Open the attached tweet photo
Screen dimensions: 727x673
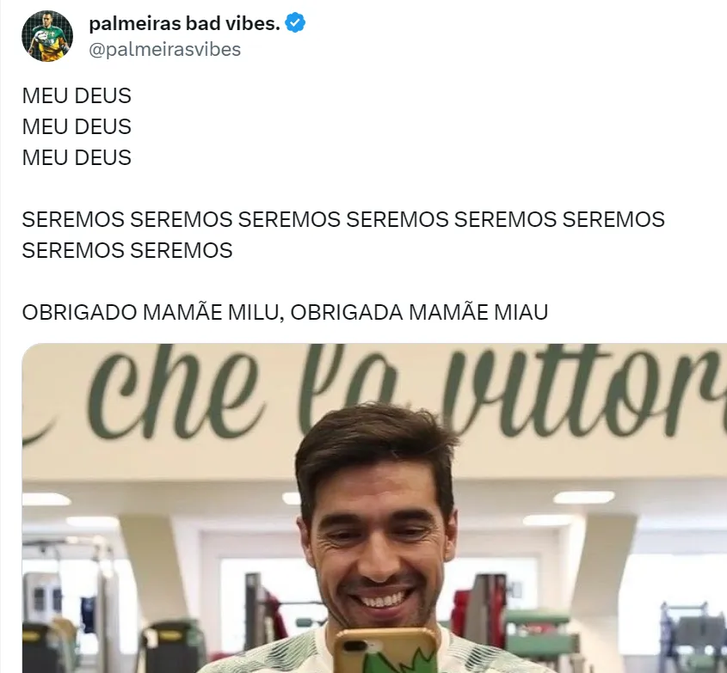tap(374, 508)
